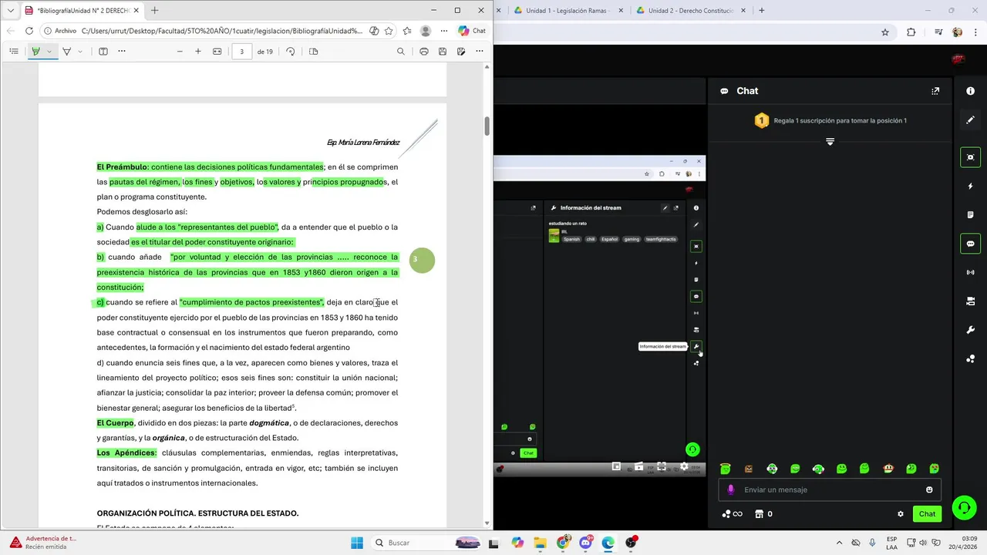This screenshot has height=555, width=987.
Task: Add this PDF to Edge favorites
Action: coord(389,31)
